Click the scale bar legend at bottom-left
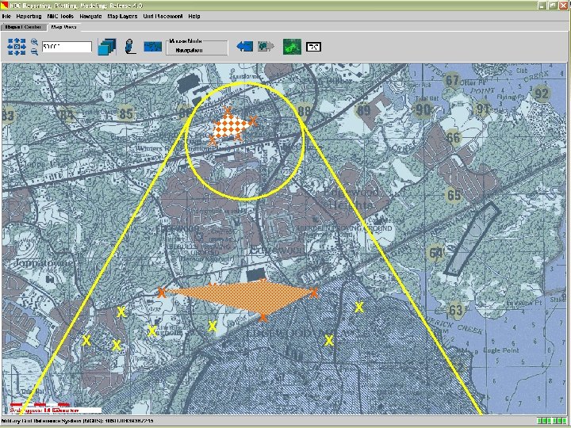The image size is (571, 428). point(55,407)
